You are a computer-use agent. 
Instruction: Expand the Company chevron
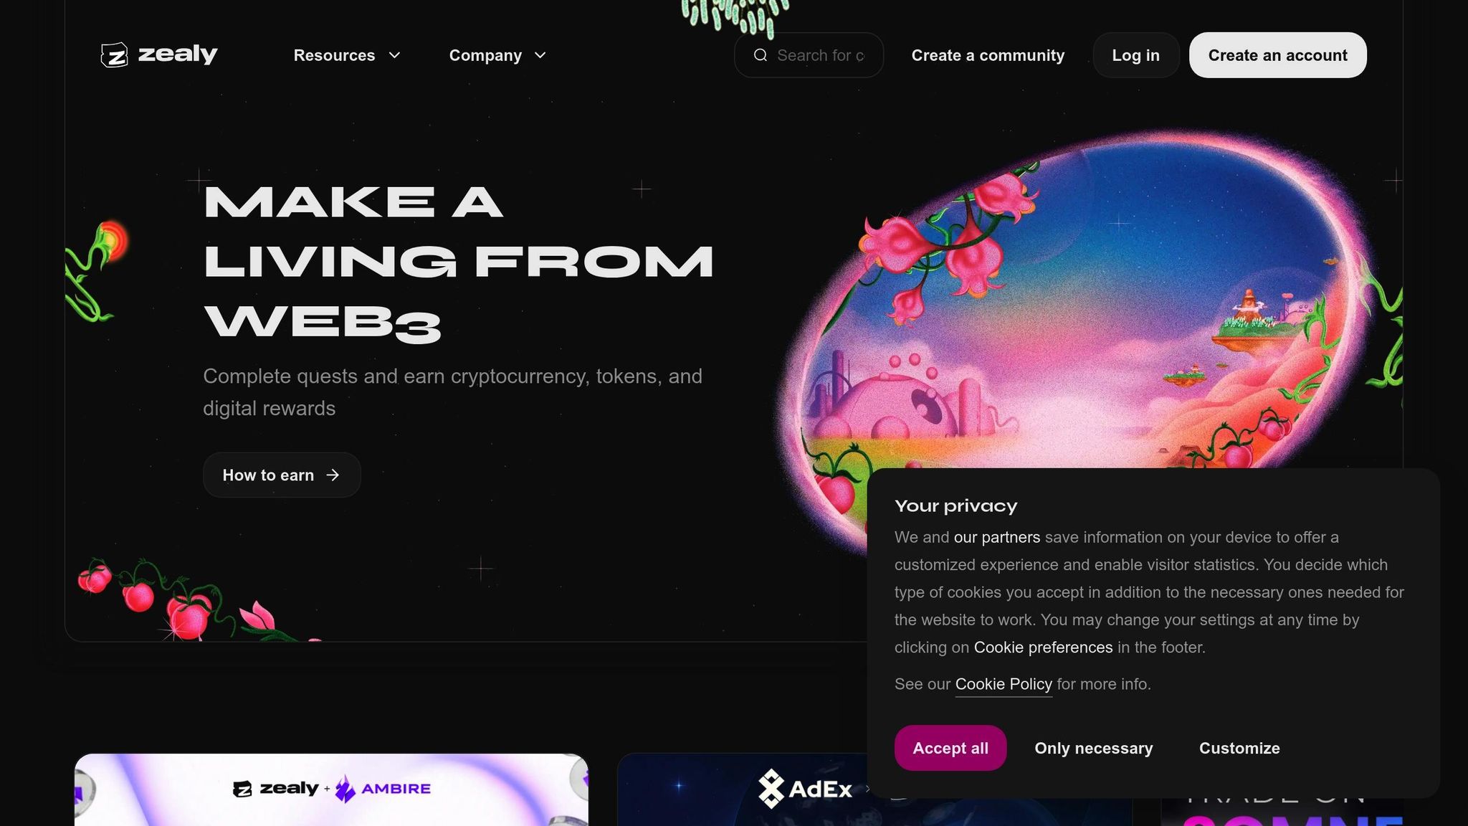(540, 55)
